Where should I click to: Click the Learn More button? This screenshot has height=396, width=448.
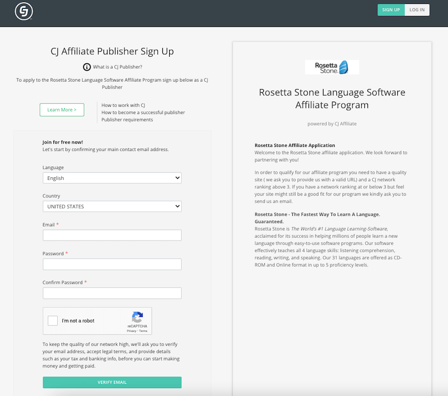62,110
